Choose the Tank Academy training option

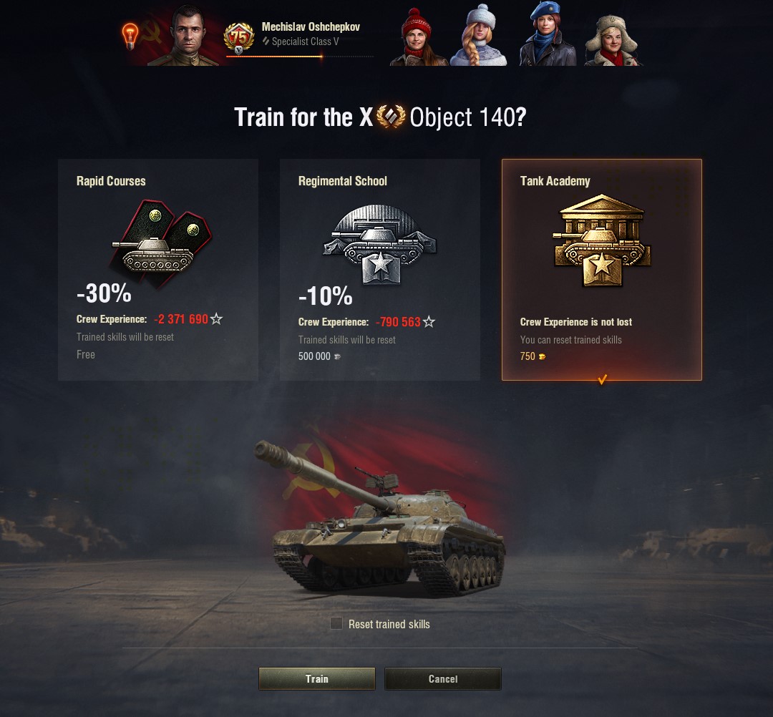tap(602, 270)
